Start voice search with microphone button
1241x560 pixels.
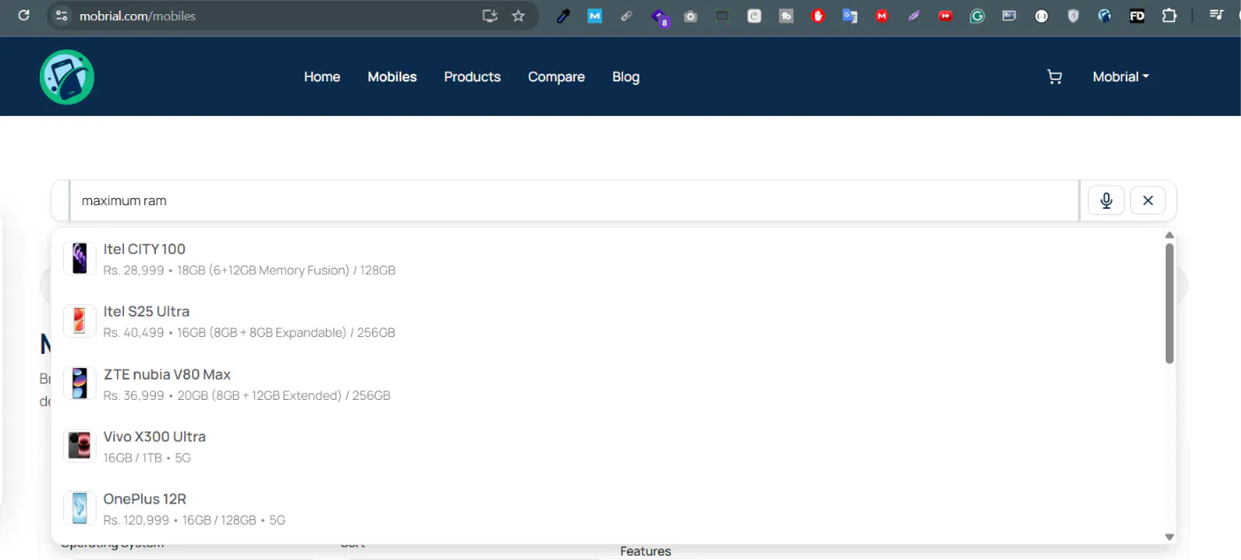coord(1106,201)
